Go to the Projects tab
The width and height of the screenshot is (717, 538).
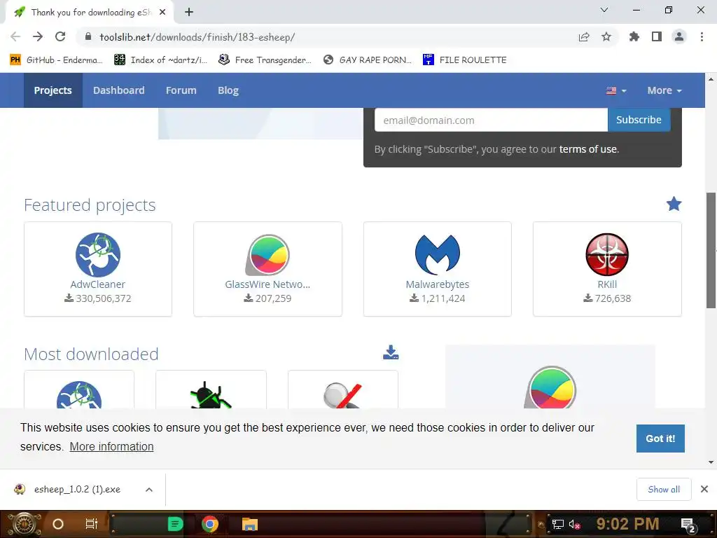(53, 90)
